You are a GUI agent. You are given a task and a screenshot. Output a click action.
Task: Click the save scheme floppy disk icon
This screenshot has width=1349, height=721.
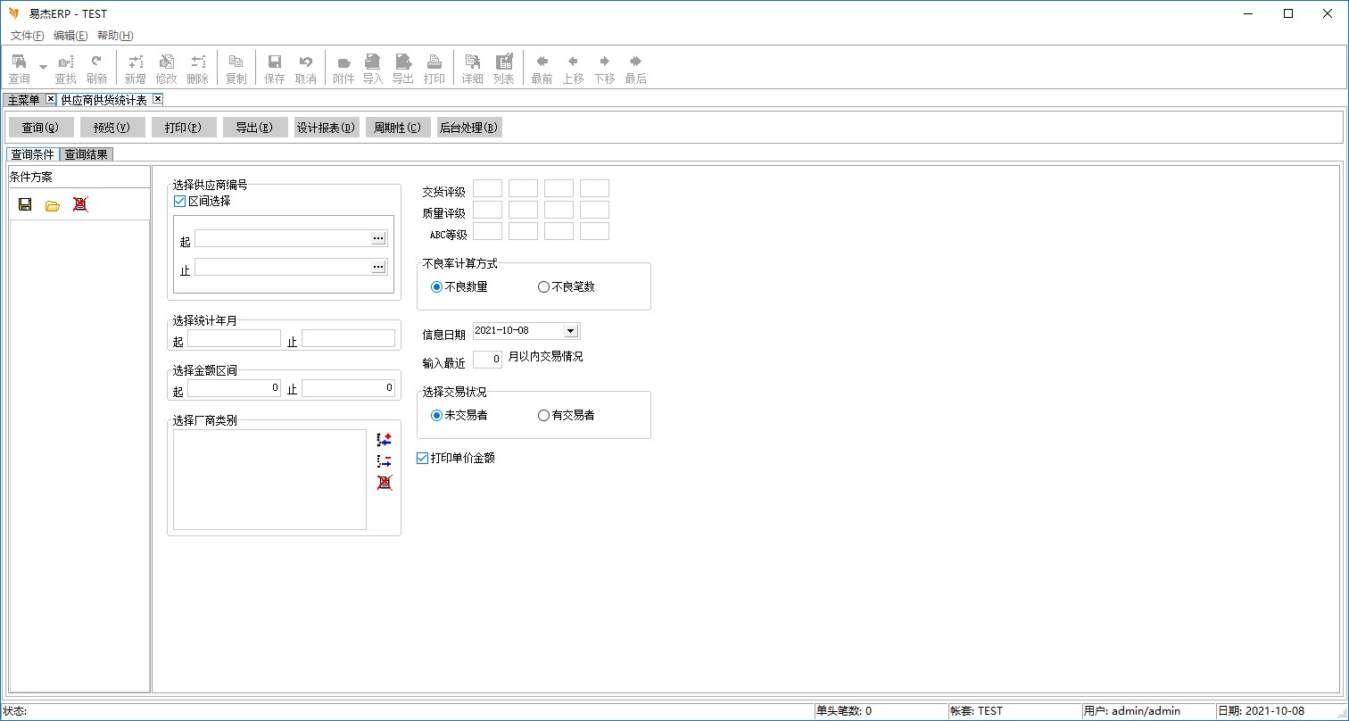25,204
